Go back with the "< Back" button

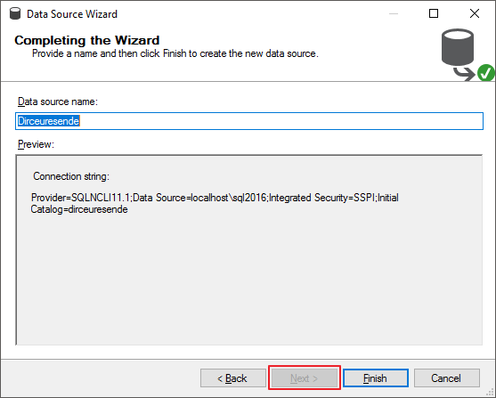(233, 378)
